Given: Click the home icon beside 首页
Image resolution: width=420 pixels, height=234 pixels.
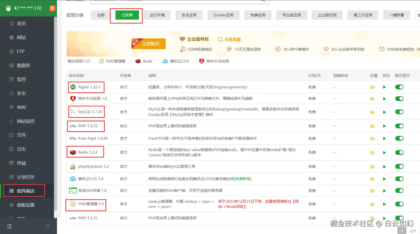Looking at the screenshot, I should coord(11,23).
